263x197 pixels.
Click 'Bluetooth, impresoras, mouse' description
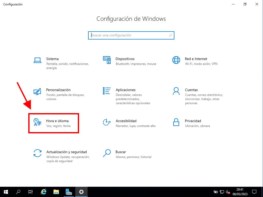136,64
